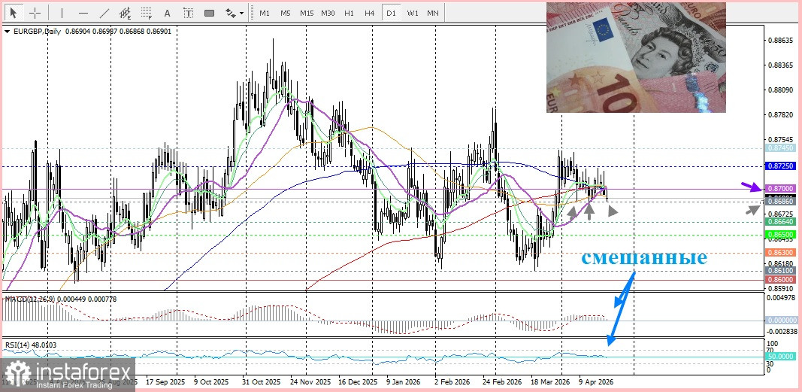Choose the equidistant channel tool
Viewport: 802px width, 392px height.
126,13
